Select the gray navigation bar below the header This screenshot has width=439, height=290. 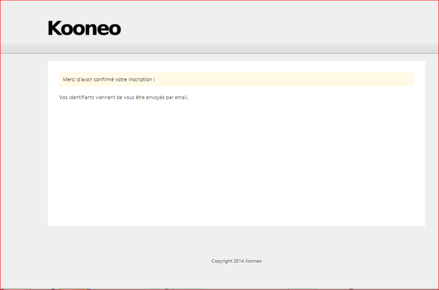(219, 49)
